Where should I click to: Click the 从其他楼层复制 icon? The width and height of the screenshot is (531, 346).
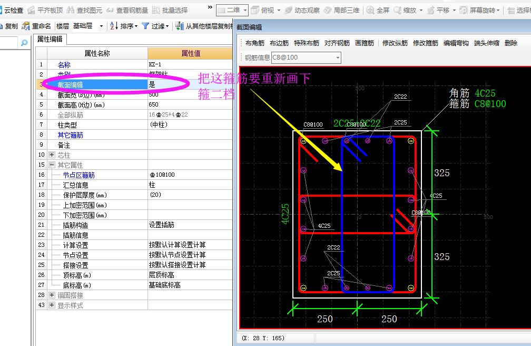pos(180,26)
